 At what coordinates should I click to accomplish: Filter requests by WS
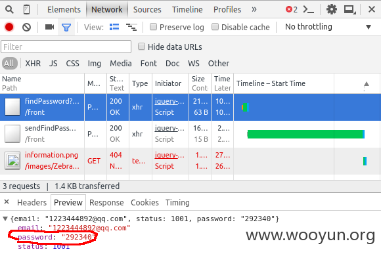pyautogui.click(x=193, y=64)
